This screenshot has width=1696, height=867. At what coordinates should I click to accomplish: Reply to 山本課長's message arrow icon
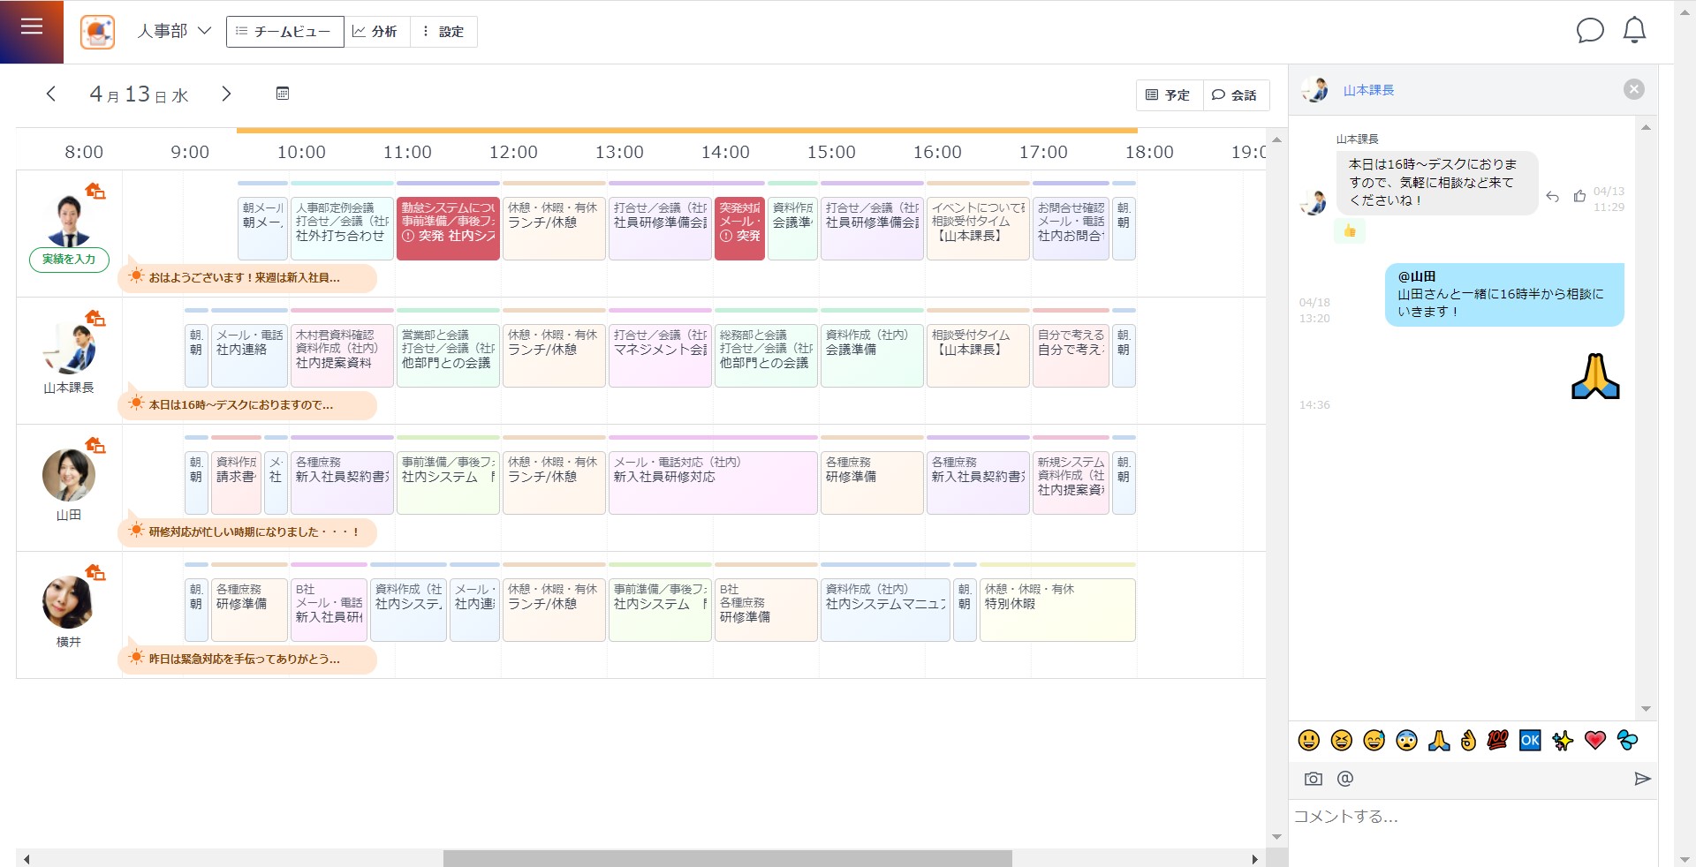click(1553, 197)
